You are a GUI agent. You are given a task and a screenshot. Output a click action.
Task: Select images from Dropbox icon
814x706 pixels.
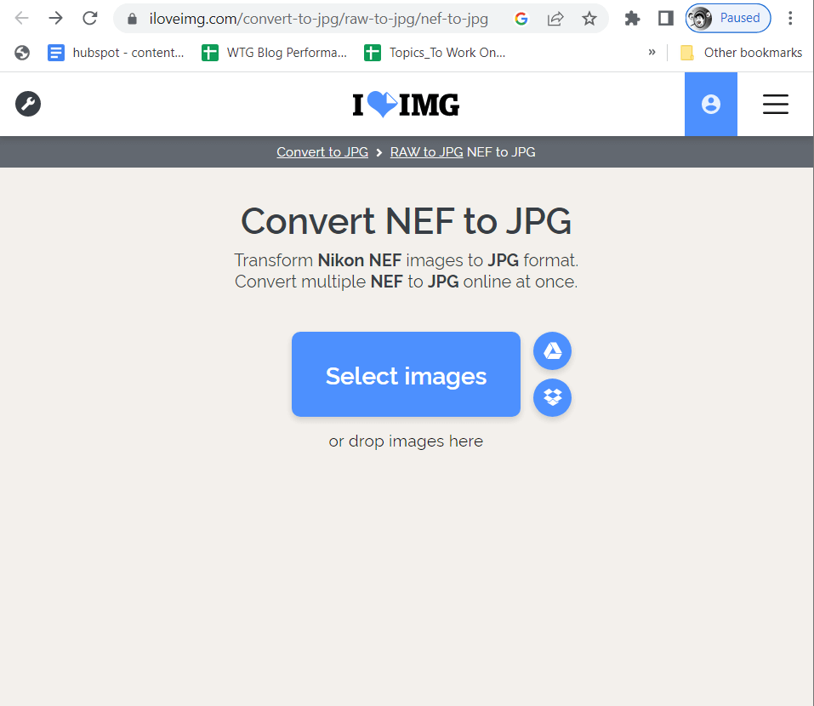click(552, 397)
